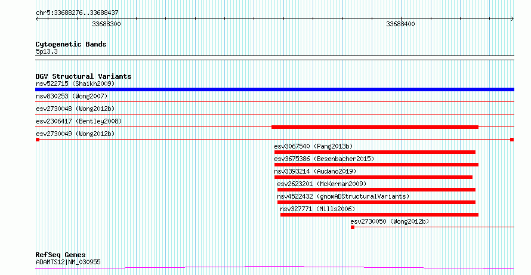Click right end square of esv2730049

pos(512,140)
